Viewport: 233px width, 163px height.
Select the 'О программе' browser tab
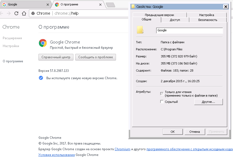point(79,4)
